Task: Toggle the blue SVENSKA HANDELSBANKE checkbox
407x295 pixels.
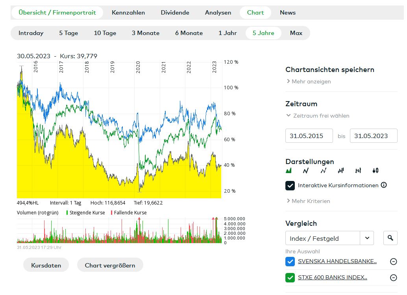Action: [290, 262]
